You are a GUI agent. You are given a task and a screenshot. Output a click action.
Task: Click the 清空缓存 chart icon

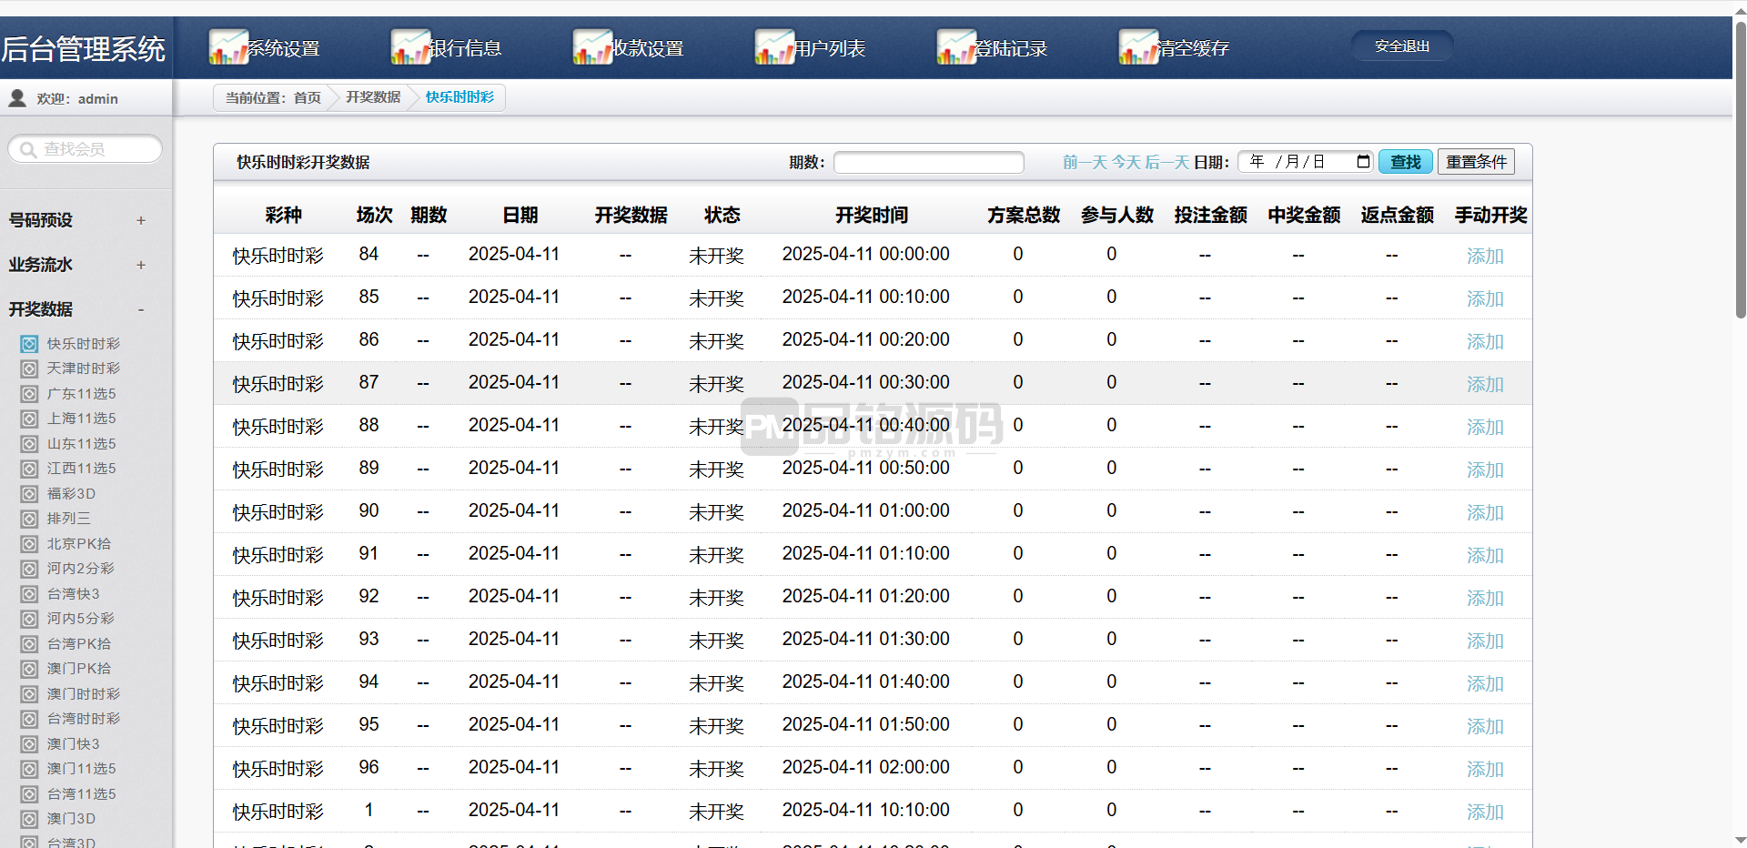[1138, 47]
